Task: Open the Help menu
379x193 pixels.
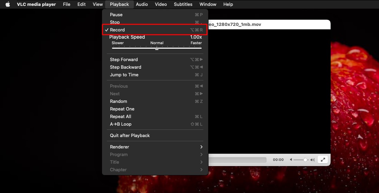Action: tap(228, 4)
